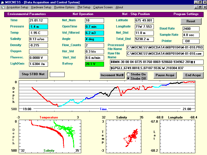Click the Longitude field showing 71W 7.553
This screenshot has width=207, height=155.
(144, 27)
